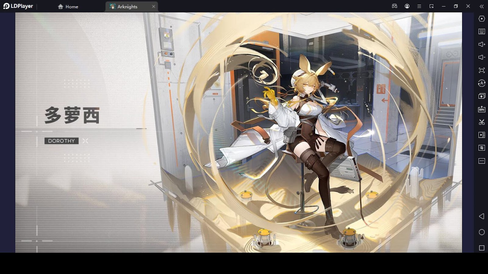Open the keyboard mapping icon
The image size is (488, 274).
click(482, 31)
